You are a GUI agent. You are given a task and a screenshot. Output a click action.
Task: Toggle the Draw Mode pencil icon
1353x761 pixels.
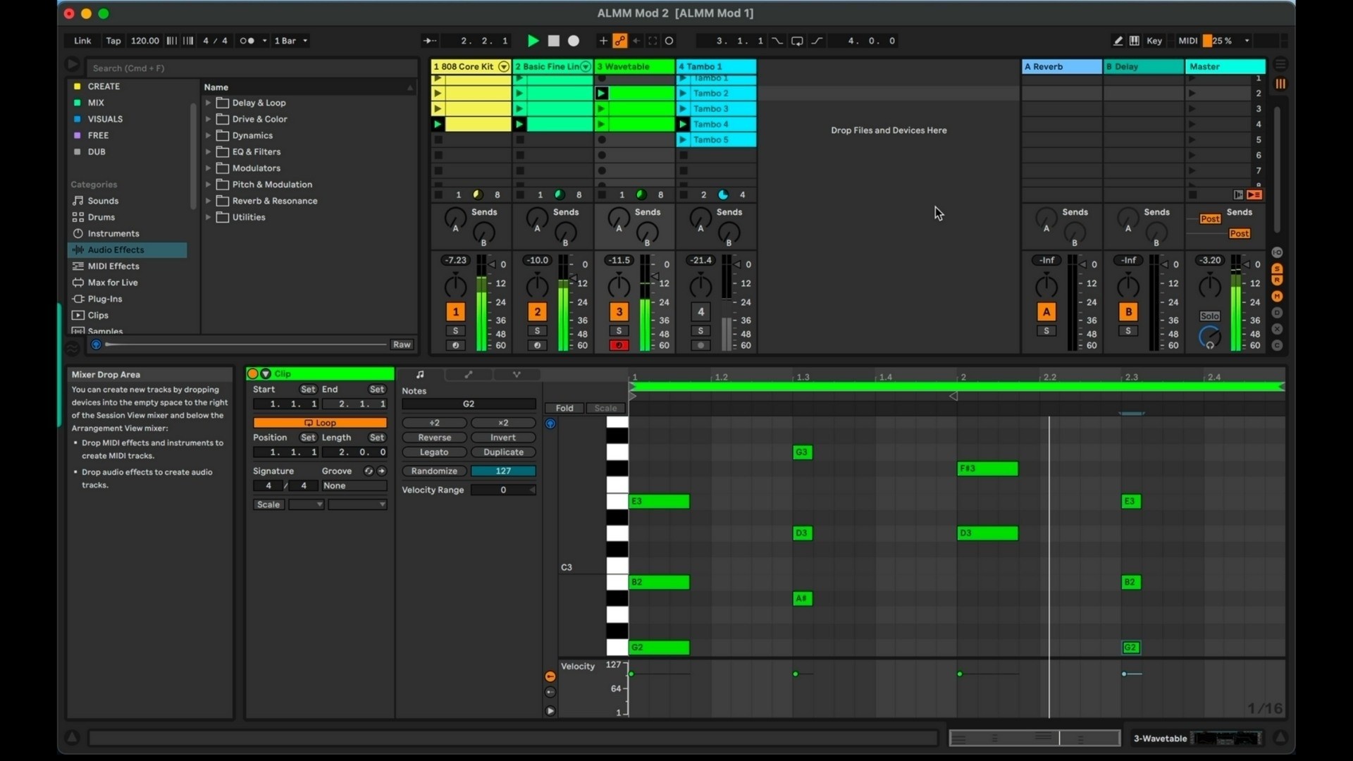click(1118, 41)
